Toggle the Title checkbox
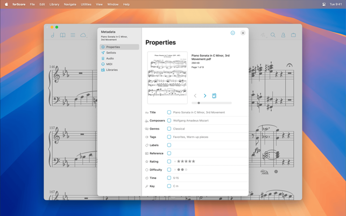 (x=169, y=112)
